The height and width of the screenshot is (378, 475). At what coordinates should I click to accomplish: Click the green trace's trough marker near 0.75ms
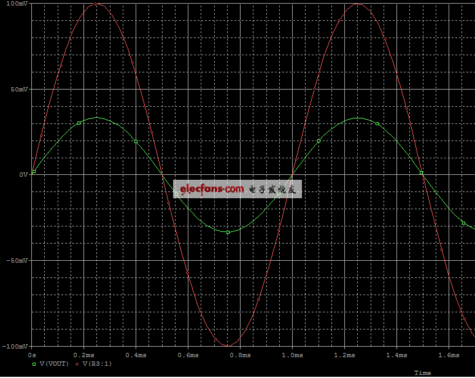coord(228,233)
